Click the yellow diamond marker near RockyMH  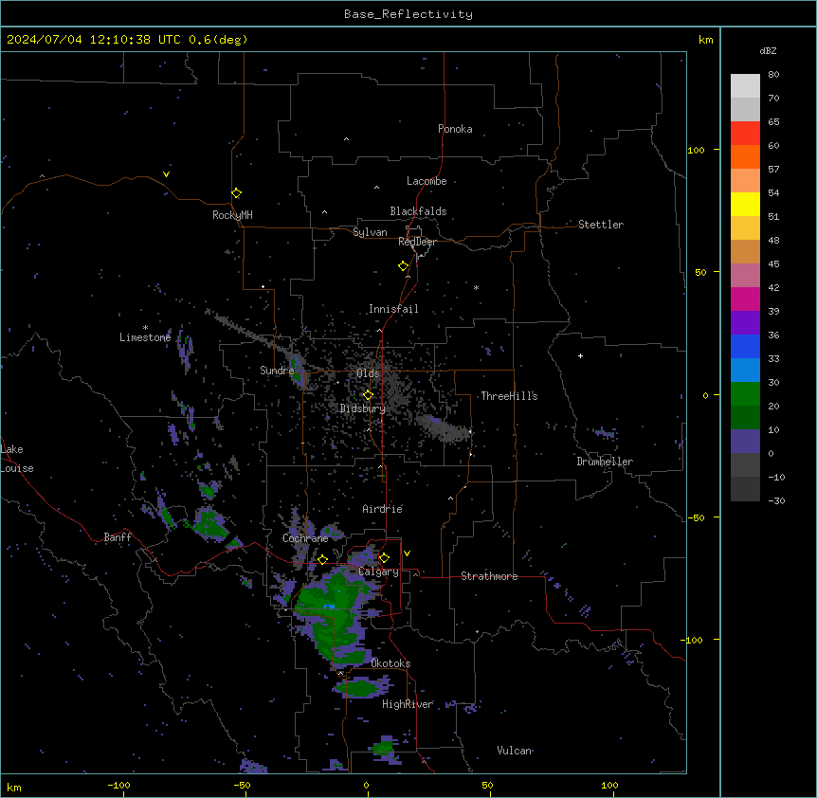pyautogui.click(x=236, y=193)
